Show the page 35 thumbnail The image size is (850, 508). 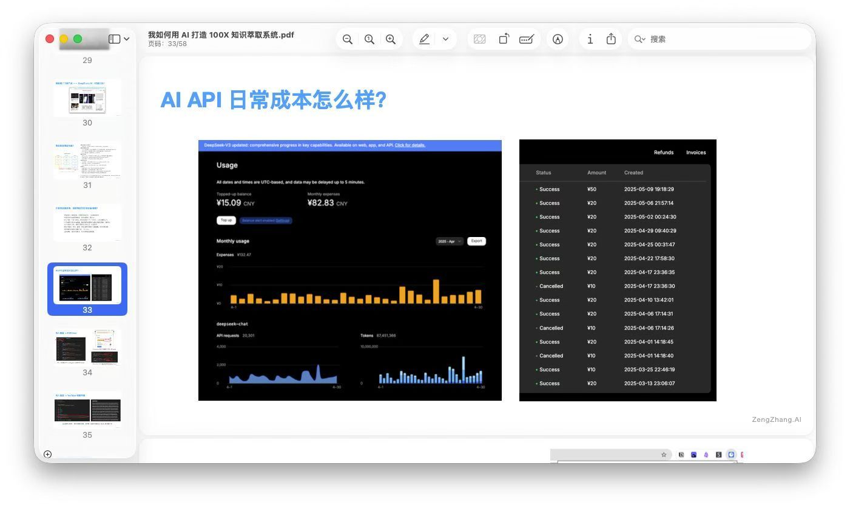[87, 410]
